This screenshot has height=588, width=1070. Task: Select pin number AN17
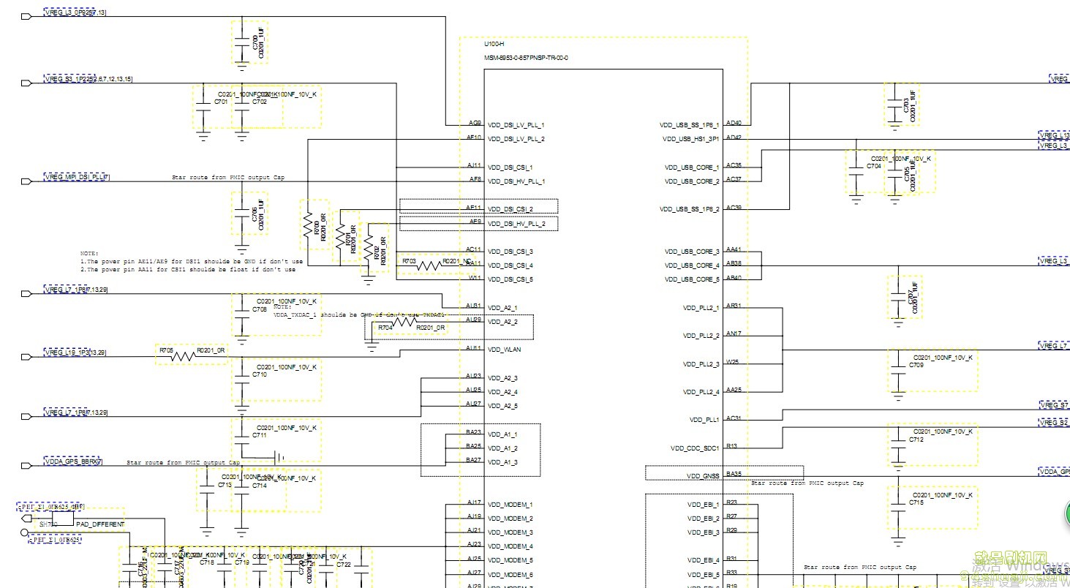(x=734, y=333)
